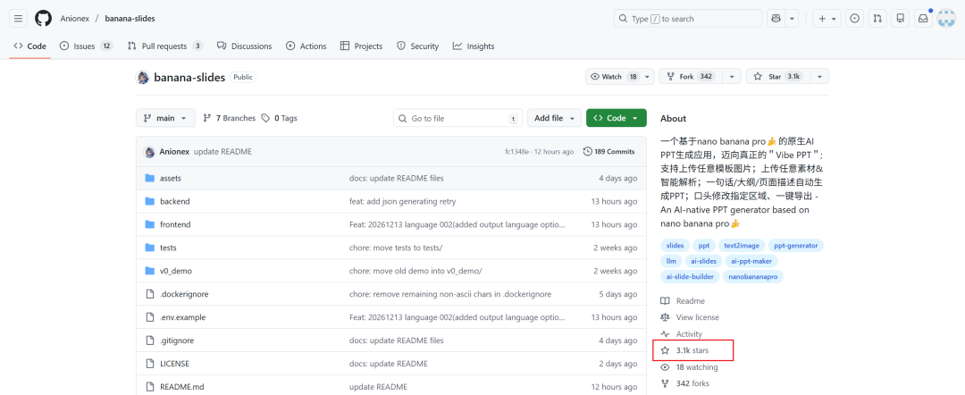Open the .gitignore file

pos(177,340)
